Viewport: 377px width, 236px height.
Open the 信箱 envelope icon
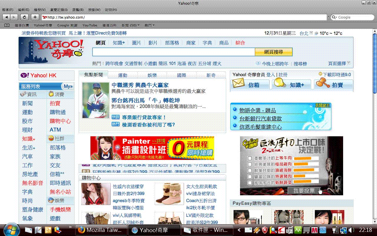click(239, 83)
